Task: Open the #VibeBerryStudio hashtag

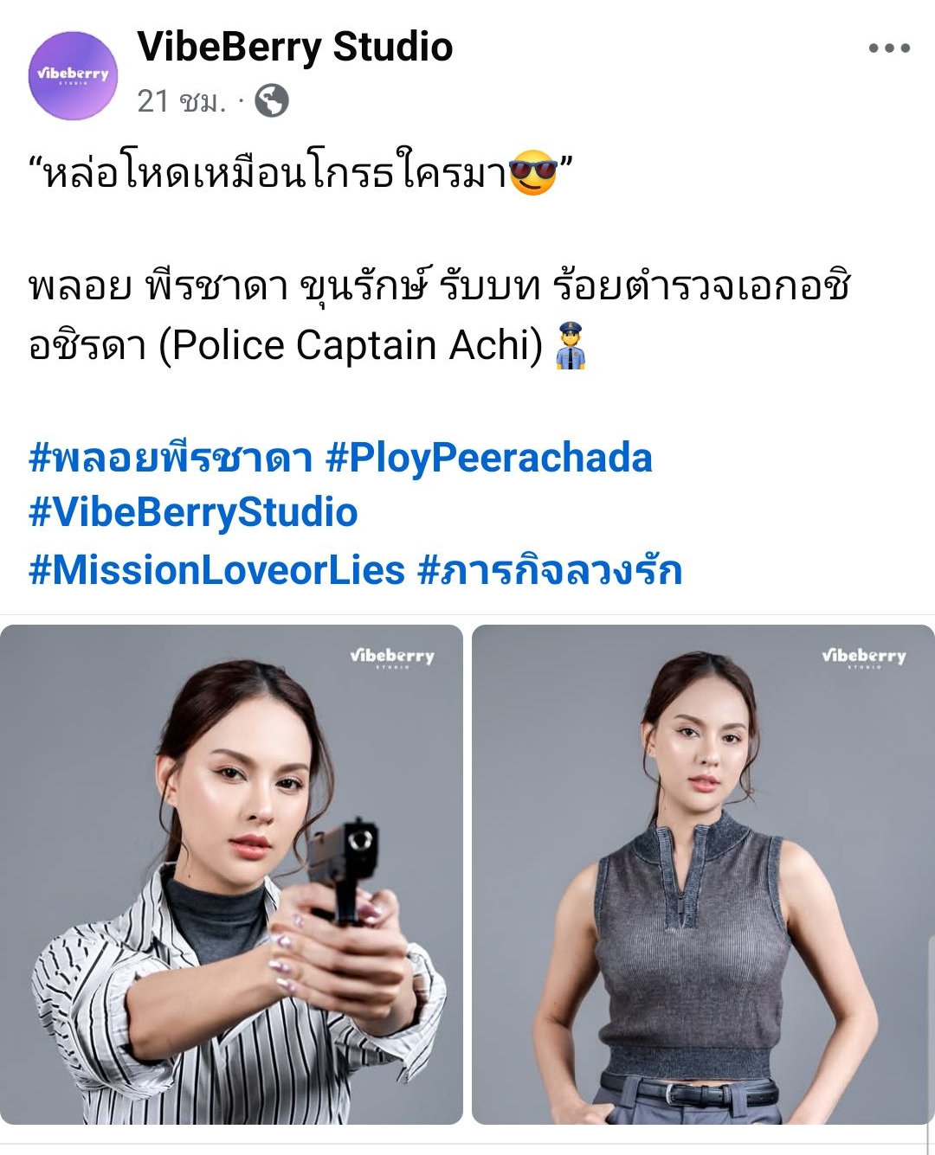Action: coord(193,513)
